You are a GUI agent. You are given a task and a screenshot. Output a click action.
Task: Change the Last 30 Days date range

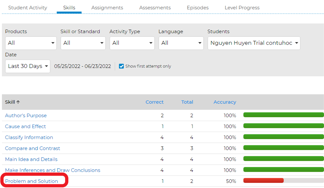(28, 66)
